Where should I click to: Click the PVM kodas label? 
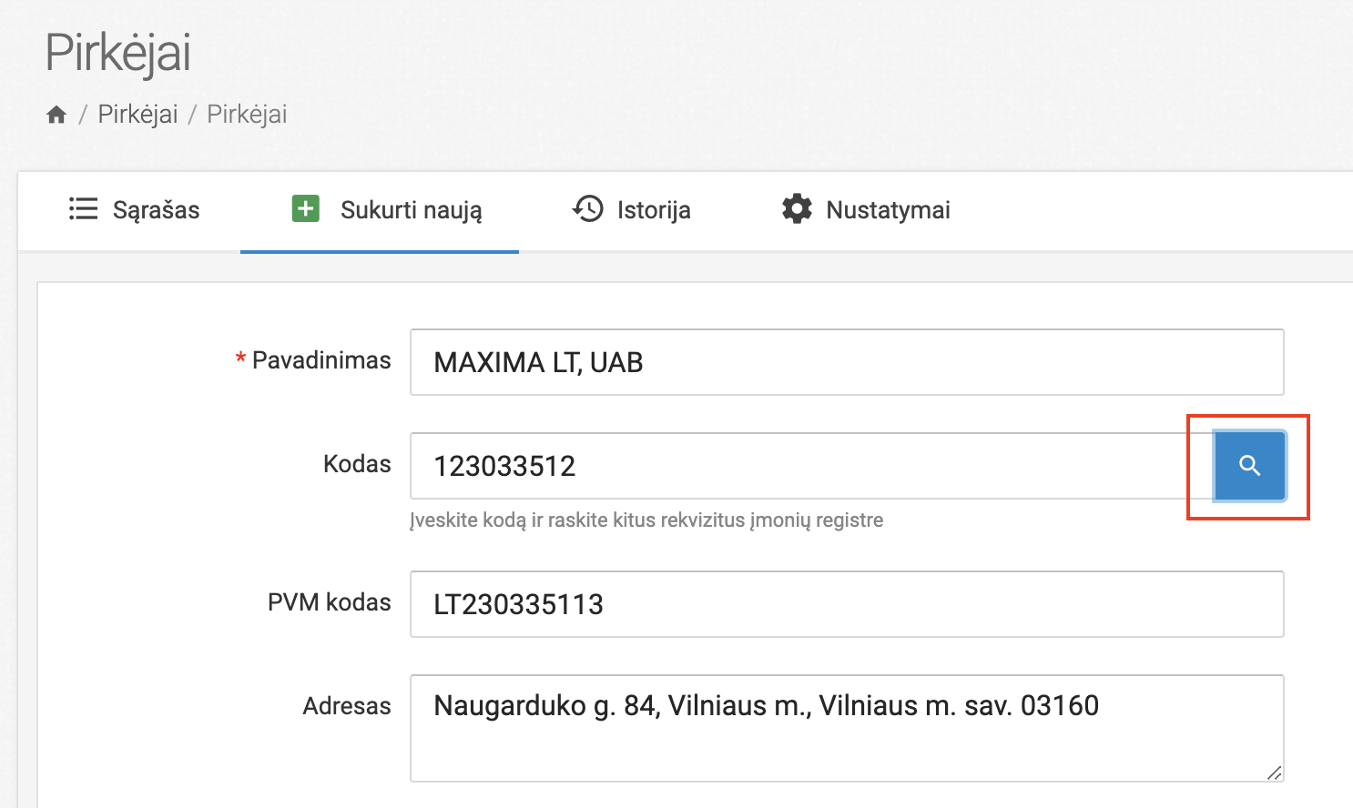coord(329,602)
